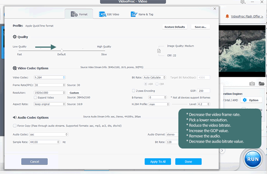Select the ABR radio button
The image size is (267, 174).
(x=146, y=84)
